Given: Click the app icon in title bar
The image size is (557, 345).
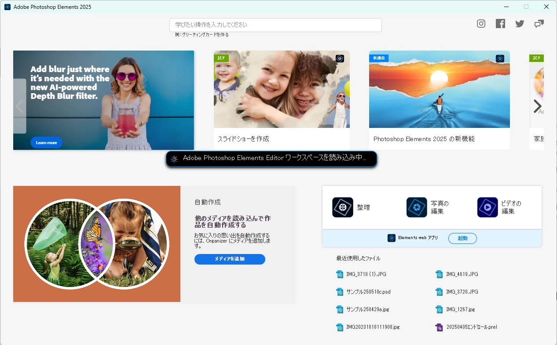Looking at the screenshot, I should click(7, 7).
